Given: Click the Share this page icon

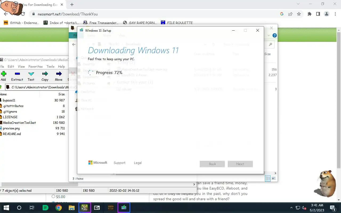Looking at the screenshot, I should (290, 14).
